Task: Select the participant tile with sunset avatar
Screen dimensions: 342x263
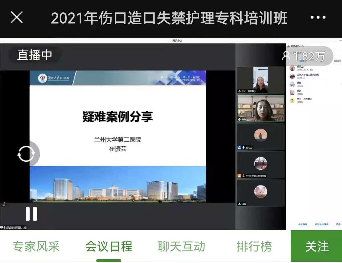Action: pyautogui.click(x=261, y=137)
